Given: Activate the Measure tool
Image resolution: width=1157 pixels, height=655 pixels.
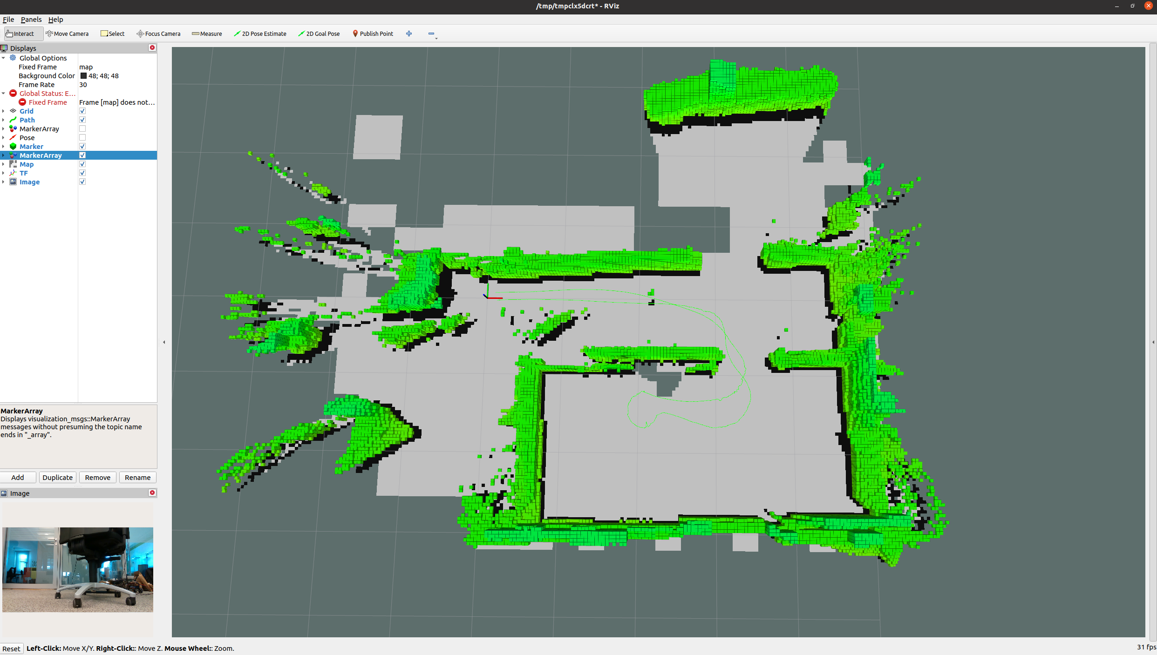Looking at the screenshot, I should coord(207,34).
